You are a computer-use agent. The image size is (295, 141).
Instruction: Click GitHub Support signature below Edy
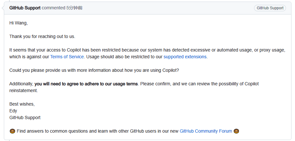coord(25,117)
